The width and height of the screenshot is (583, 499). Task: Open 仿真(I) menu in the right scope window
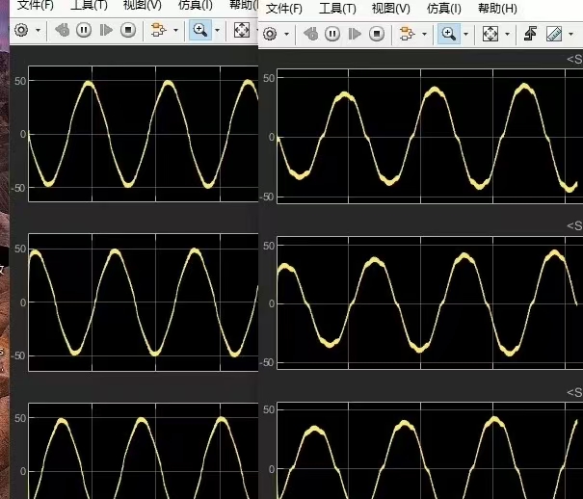point(443,9)
